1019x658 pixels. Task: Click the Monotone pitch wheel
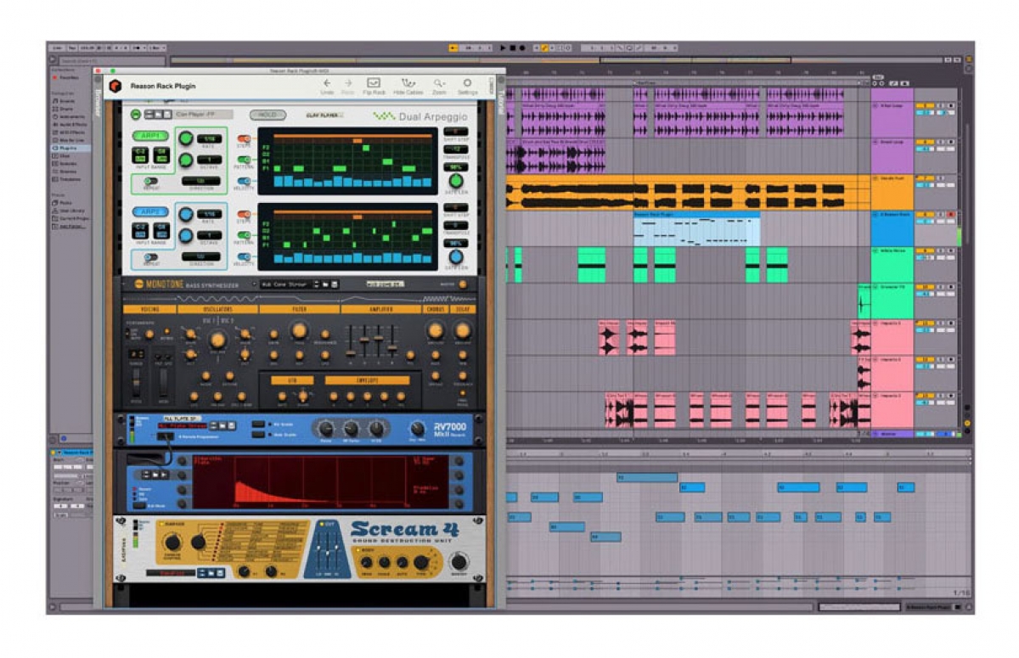click(x=137, y=384)
